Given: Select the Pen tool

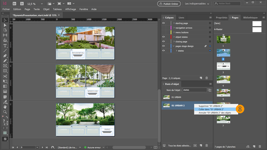Looking at the screenshot, I should (x=5, y=56).
